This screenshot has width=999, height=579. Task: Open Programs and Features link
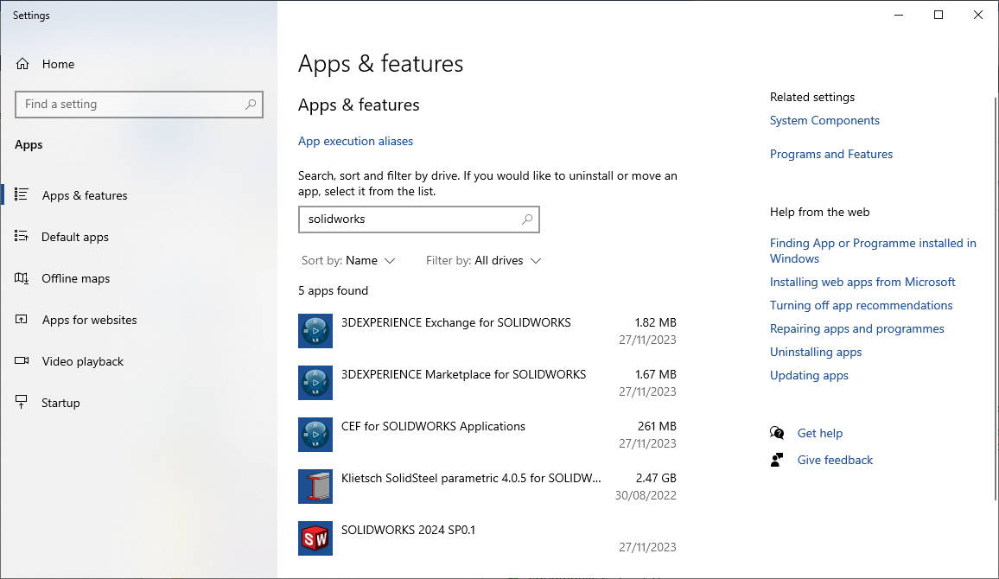click(x=830, y=154)
